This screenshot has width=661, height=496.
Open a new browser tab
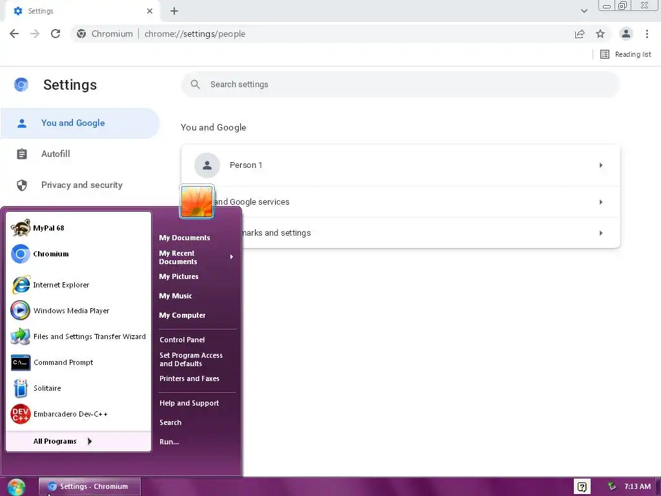[174, 11]
